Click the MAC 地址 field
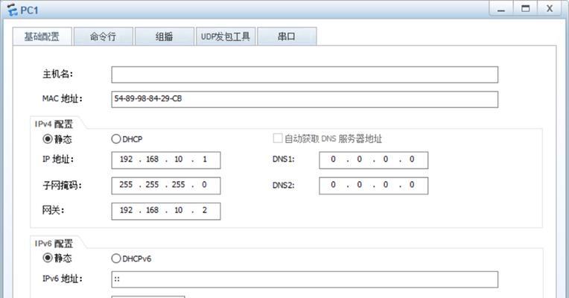This screenshot has height=298, width=569. [305, 99]
